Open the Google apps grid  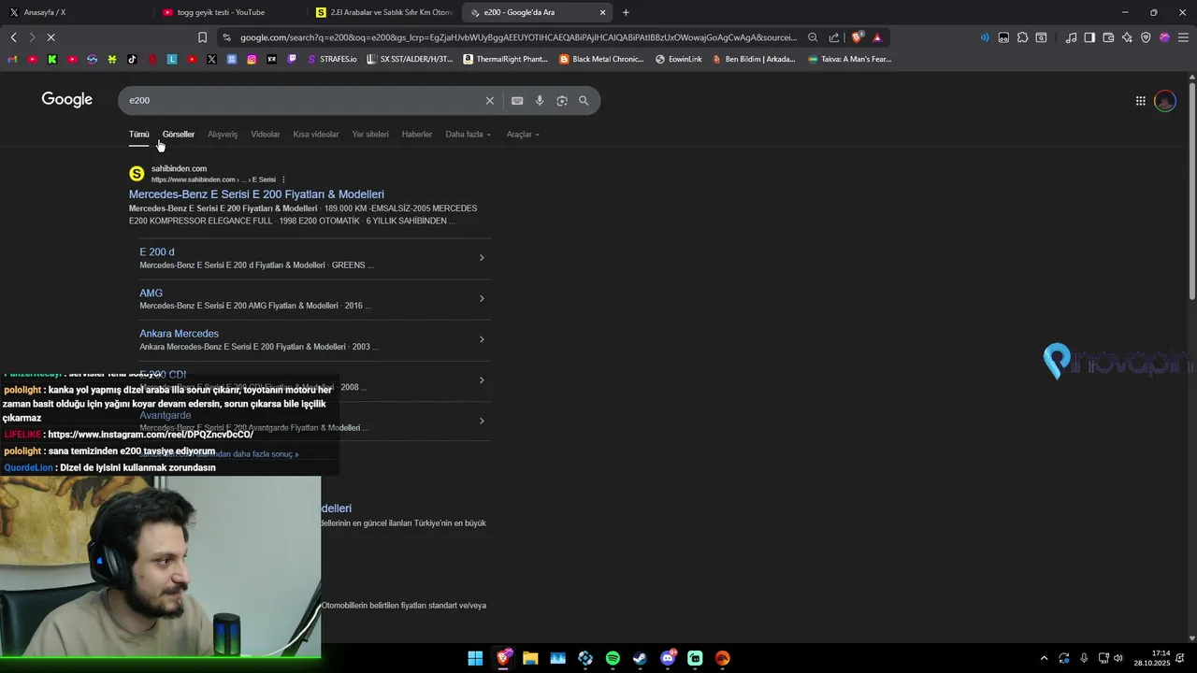[1141, 101]
